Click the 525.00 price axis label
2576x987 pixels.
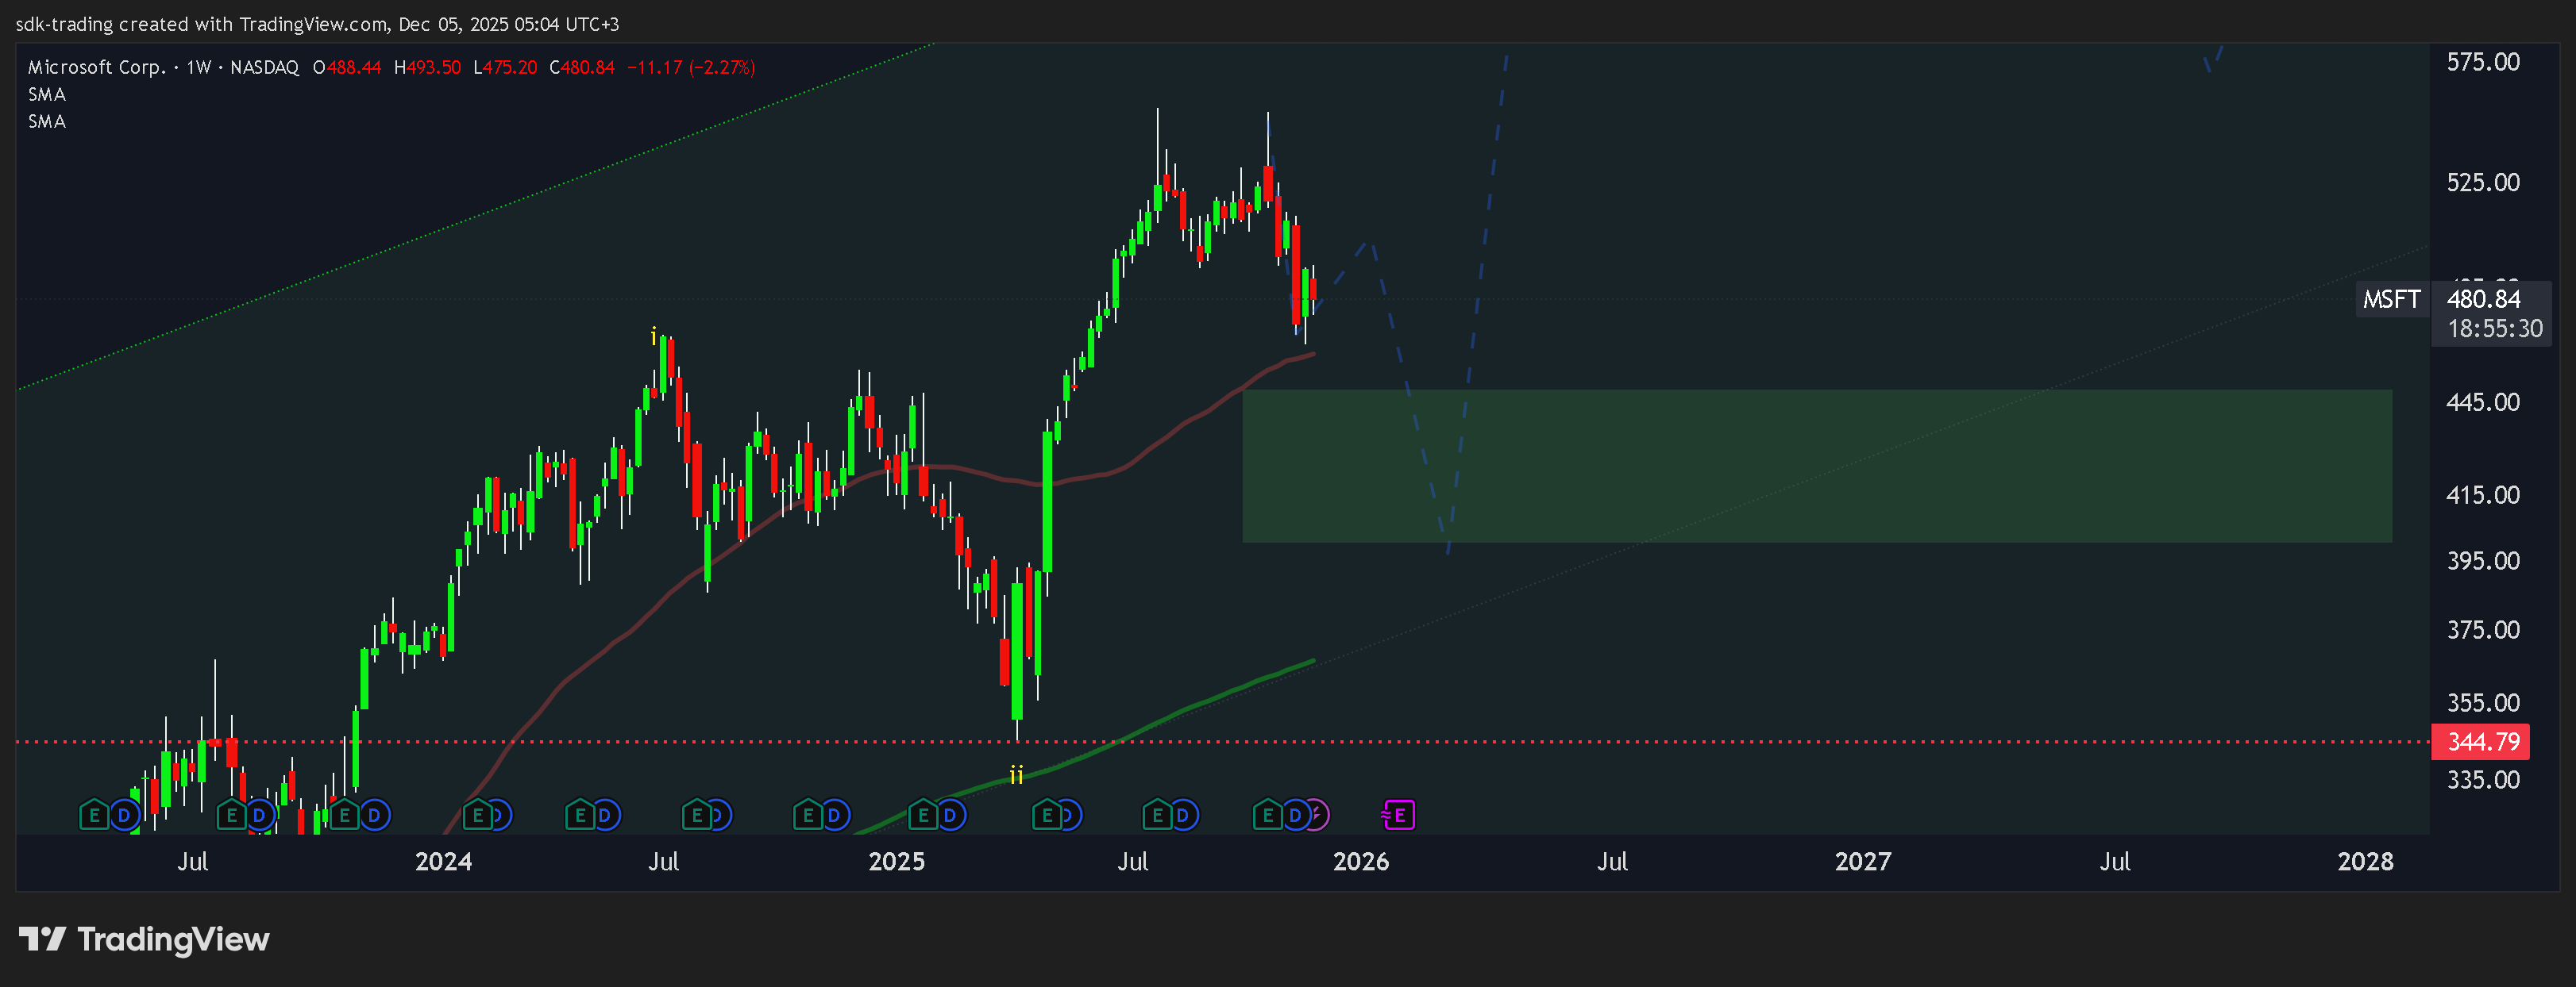(x=2482, y=182)
